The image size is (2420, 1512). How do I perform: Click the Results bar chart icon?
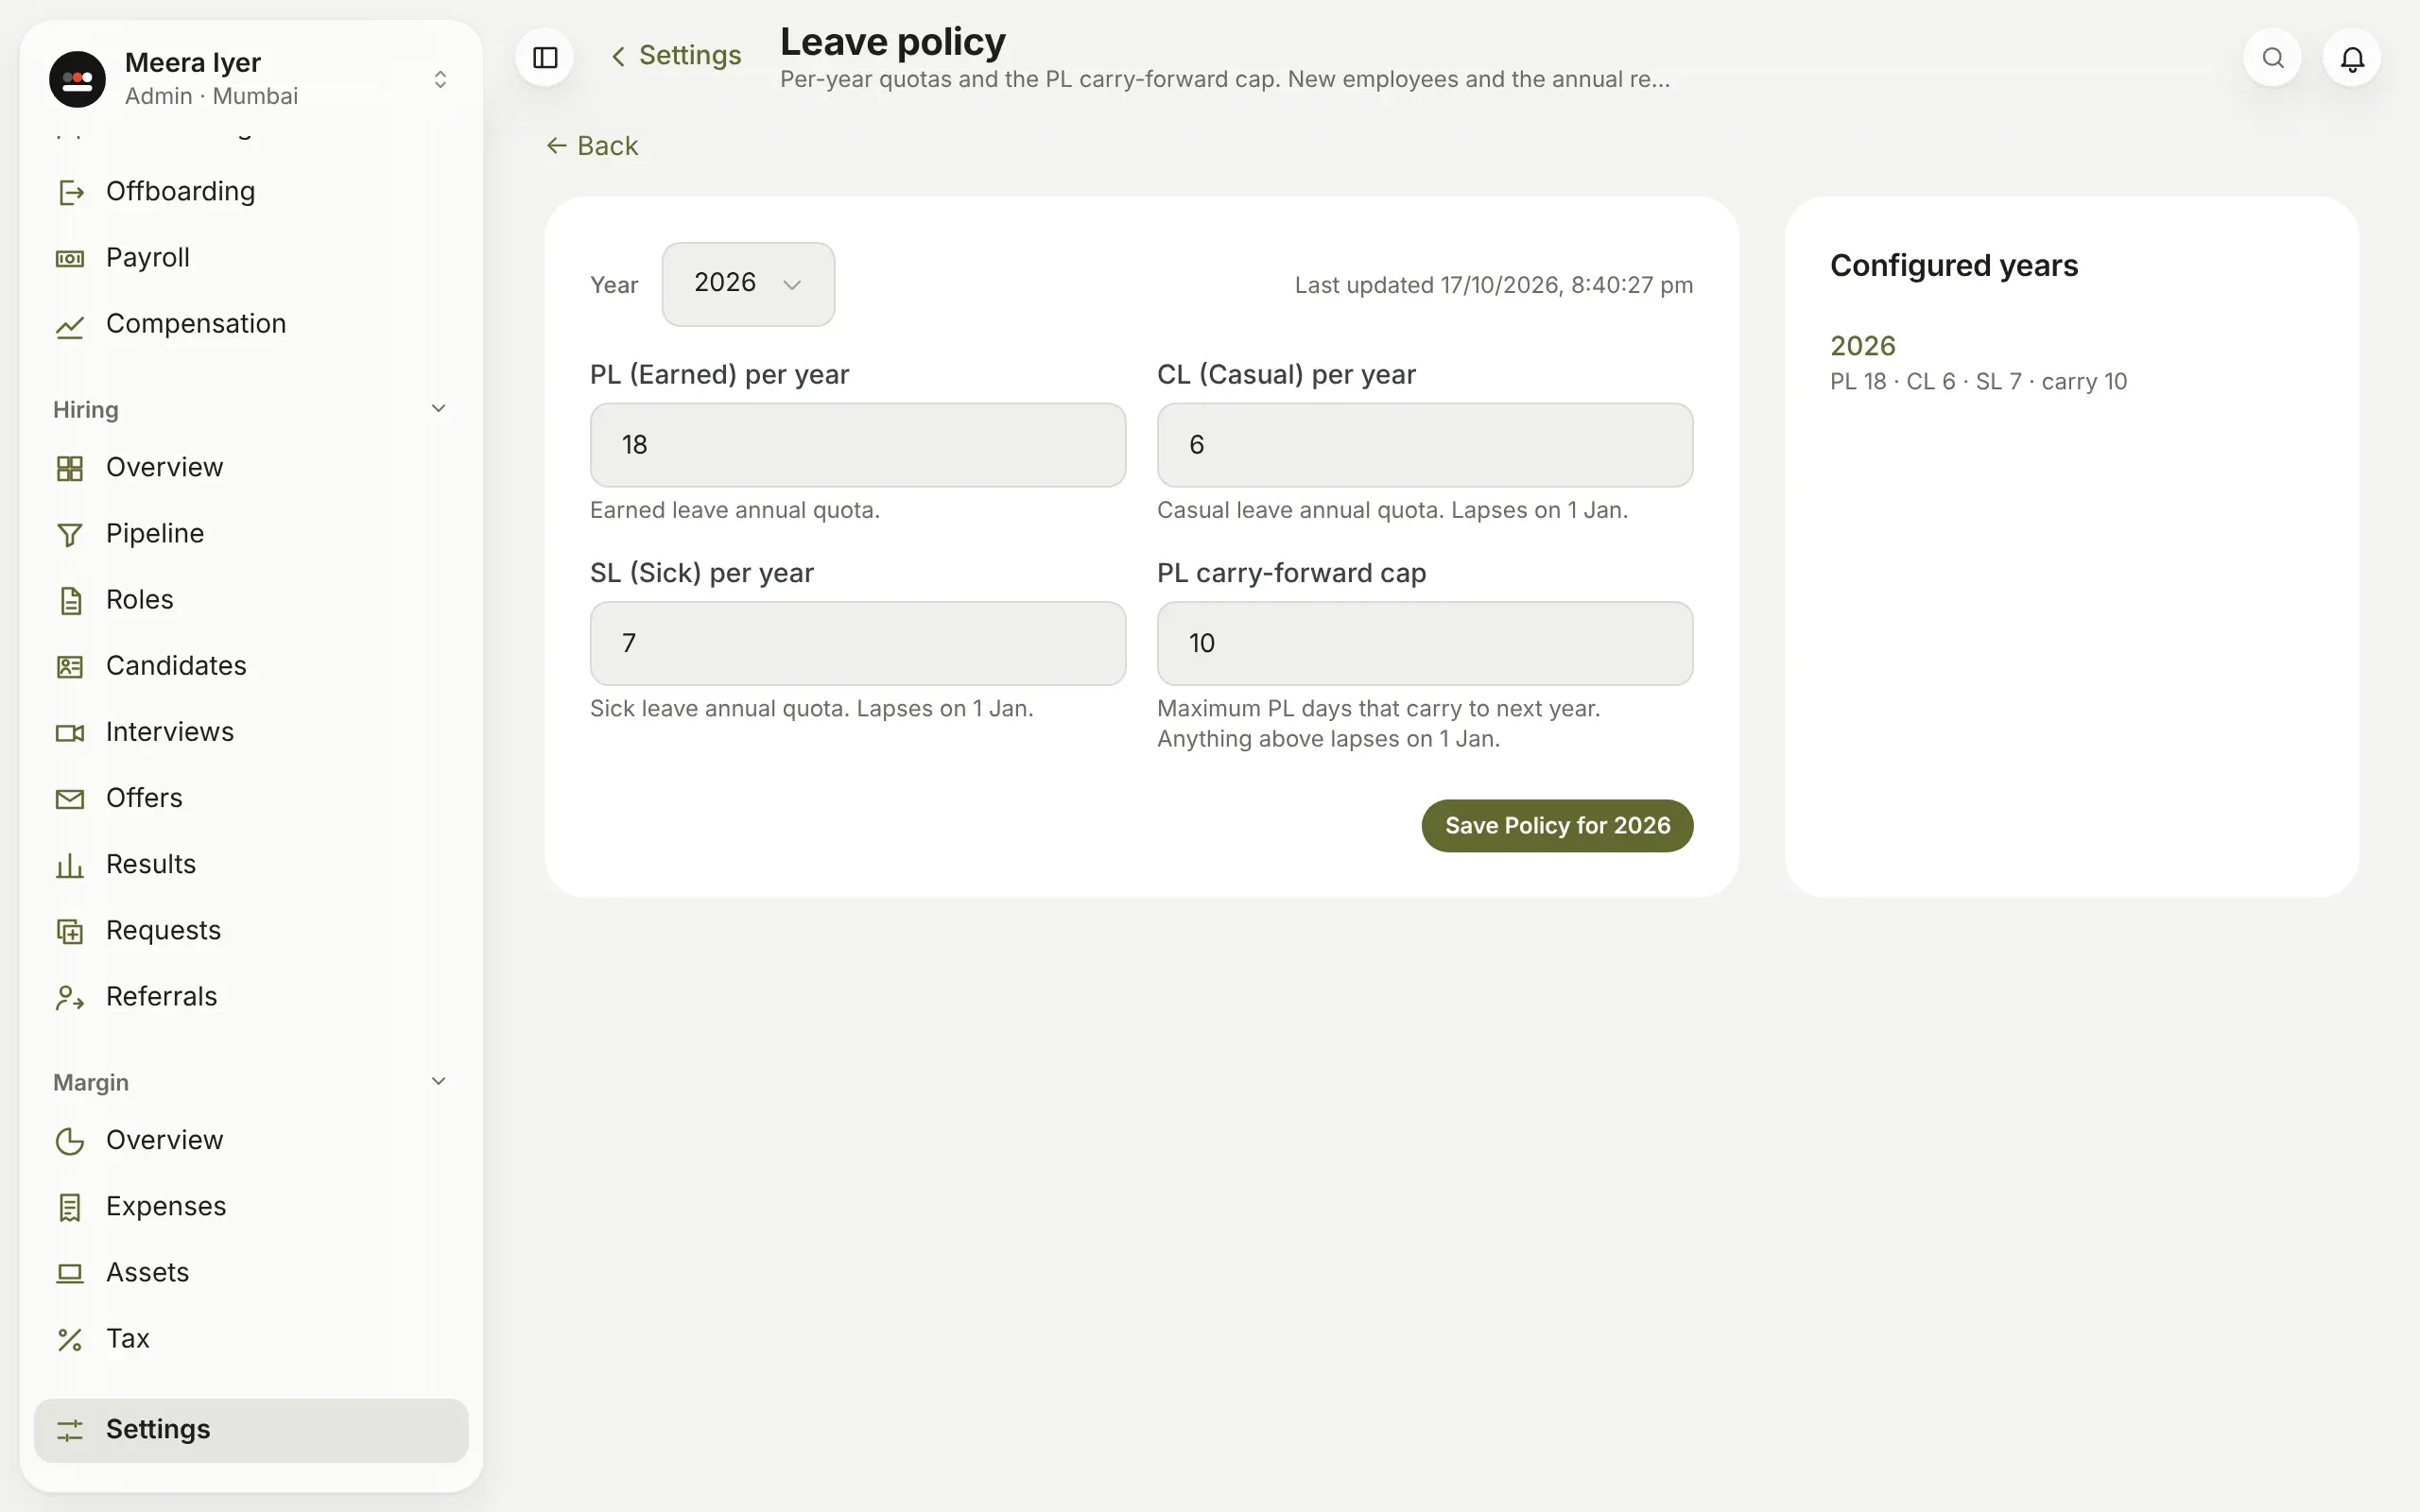click(x=70, y=864)
